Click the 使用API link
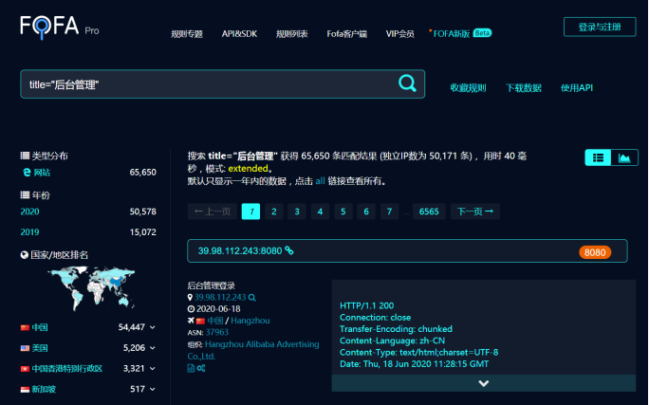 tap(576, 87)
